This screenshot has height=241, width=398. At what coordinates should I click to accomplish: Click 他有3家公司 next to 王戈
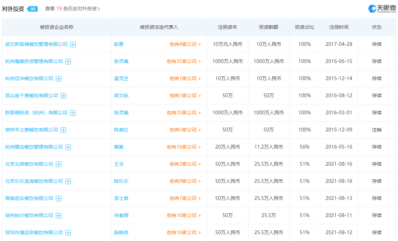tap(185, 164)
